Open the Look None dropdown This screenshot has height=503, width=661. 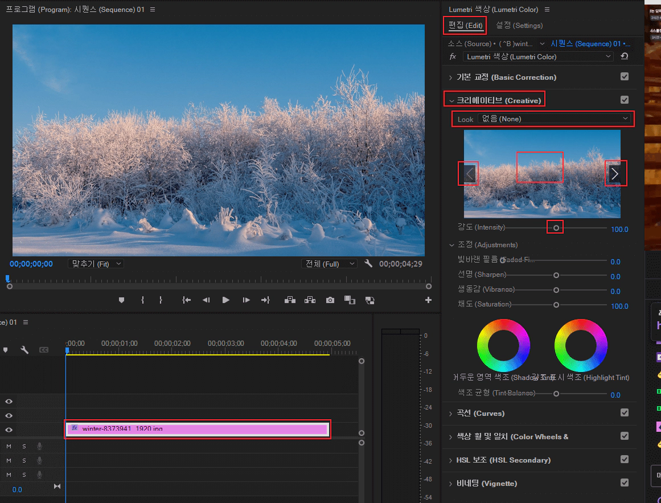pyautogui.click(x=555, y=119)
